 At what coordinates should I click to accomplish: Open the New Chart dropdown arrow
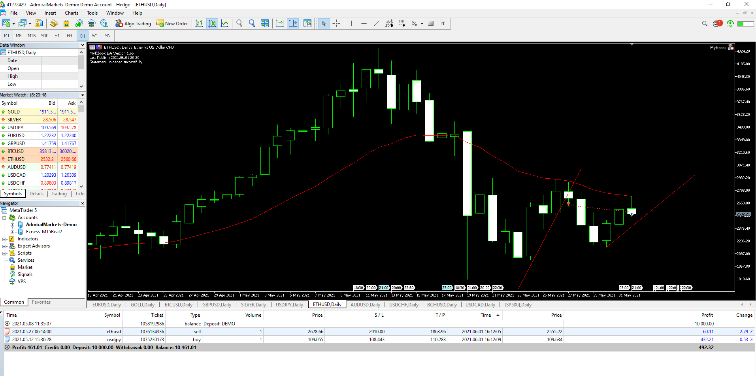coord(13,24)
